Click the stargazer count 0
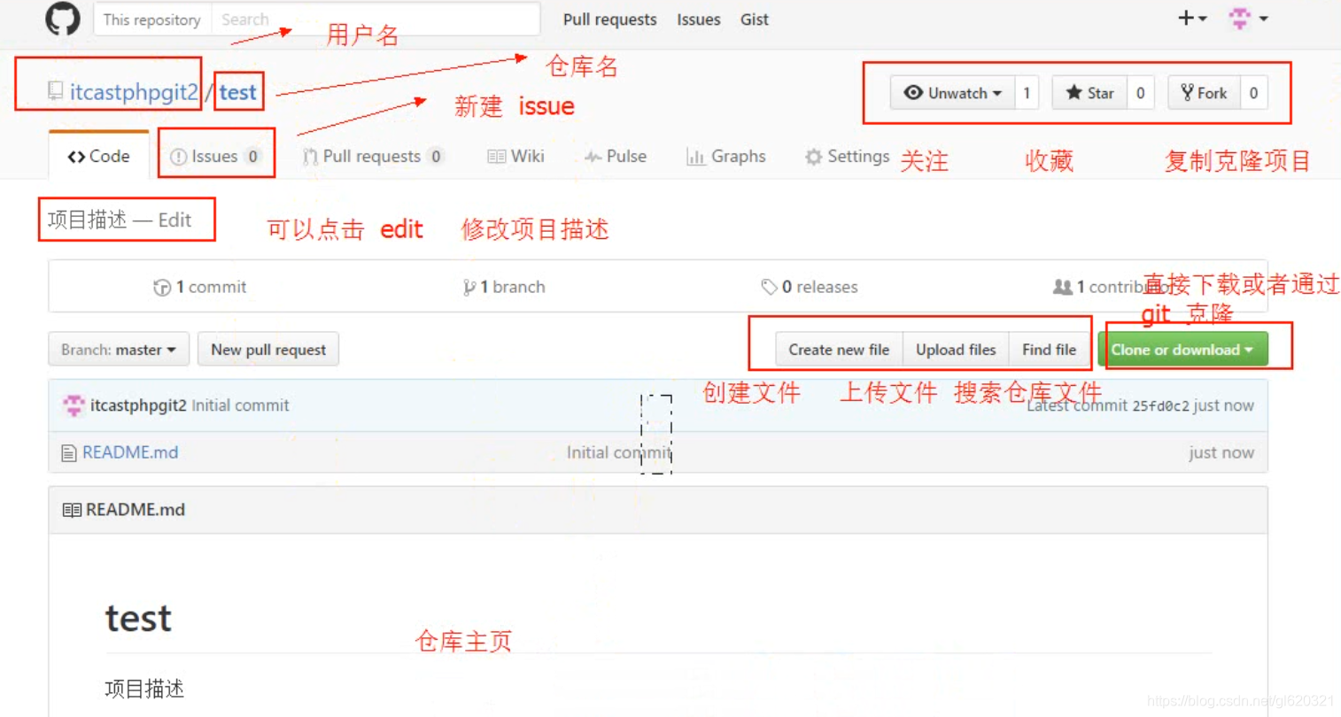1341x717 pixels. 1141,93
